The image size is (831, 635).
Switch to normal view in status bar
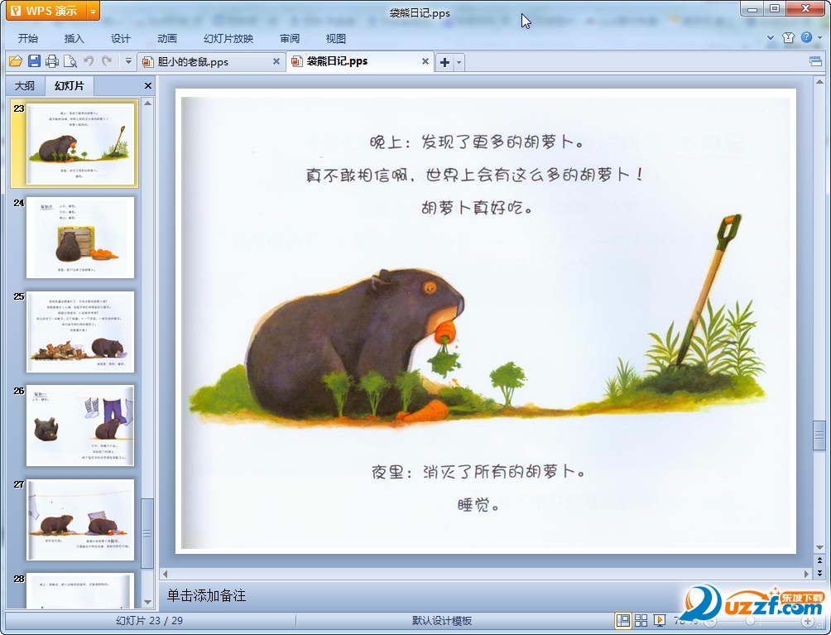(623, 621)
